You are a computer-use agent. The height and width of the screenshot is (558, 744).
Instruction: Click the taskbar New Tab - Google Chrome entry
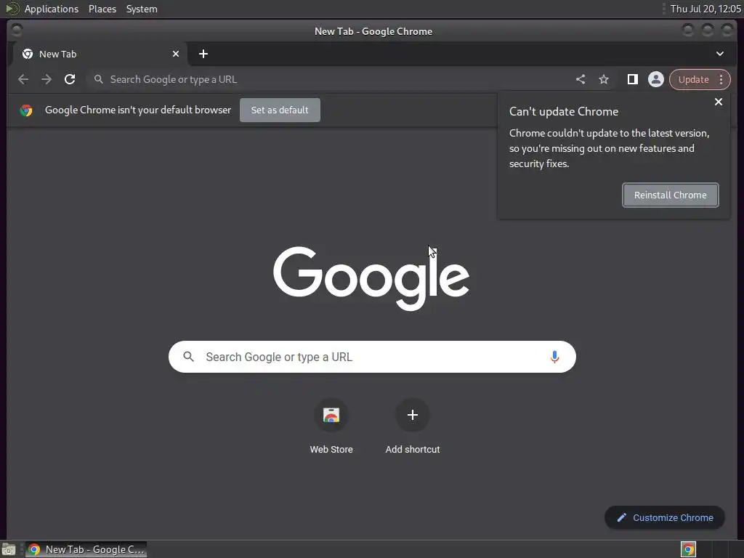tap(86, 549)
